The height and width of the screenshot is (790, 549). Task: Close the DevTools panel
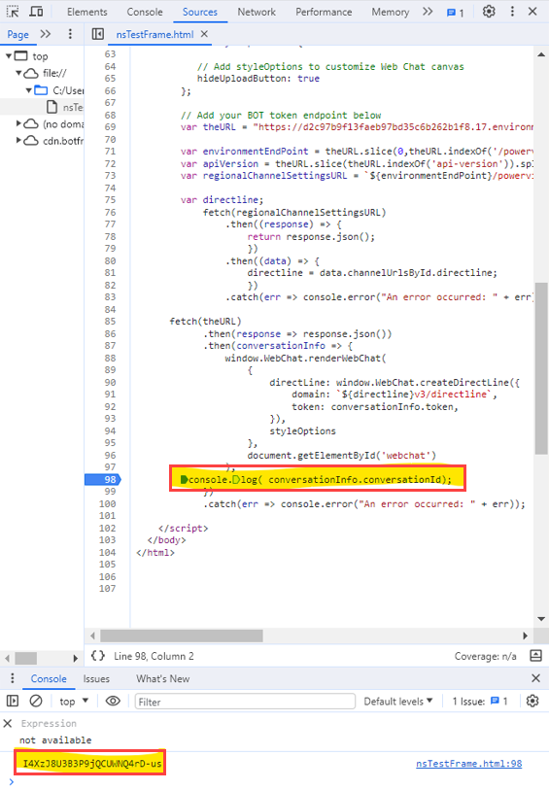tap(532, 11)
